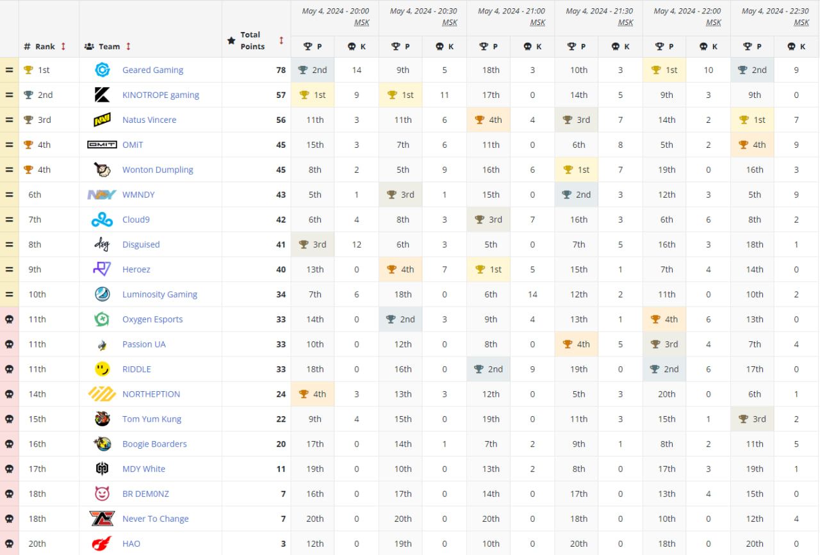This screenshot has width=820, height=555.
Task: Follow the Wonton Dumpling link
Action: [x=158, y=170]
